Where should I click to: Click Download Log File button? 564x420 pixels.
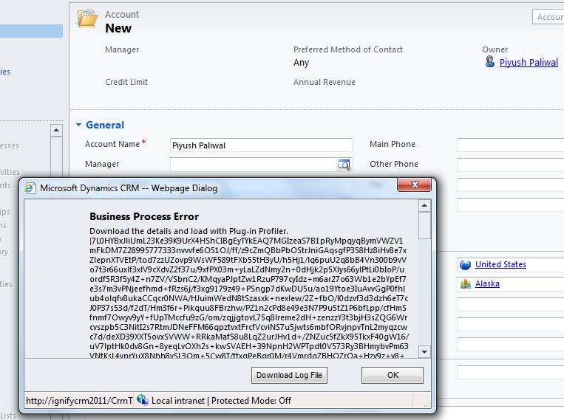[x=289, y=375]
